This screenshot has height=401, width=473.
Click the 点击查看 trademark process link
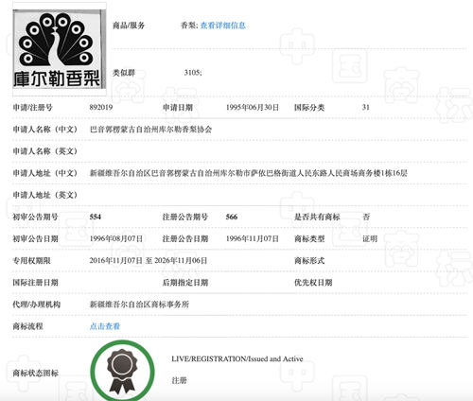tap(105, 326)
